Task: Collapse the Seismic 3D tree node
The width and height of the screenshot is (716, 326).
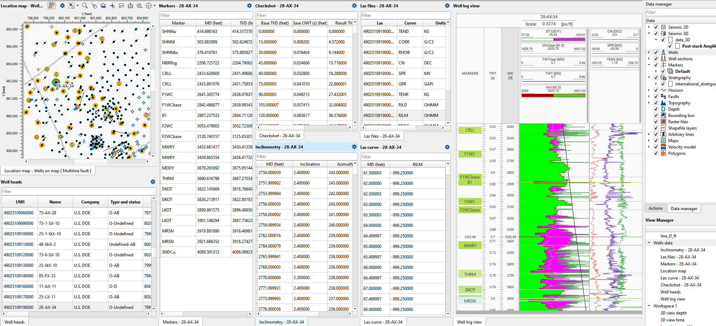Action: tap(649, 33)
